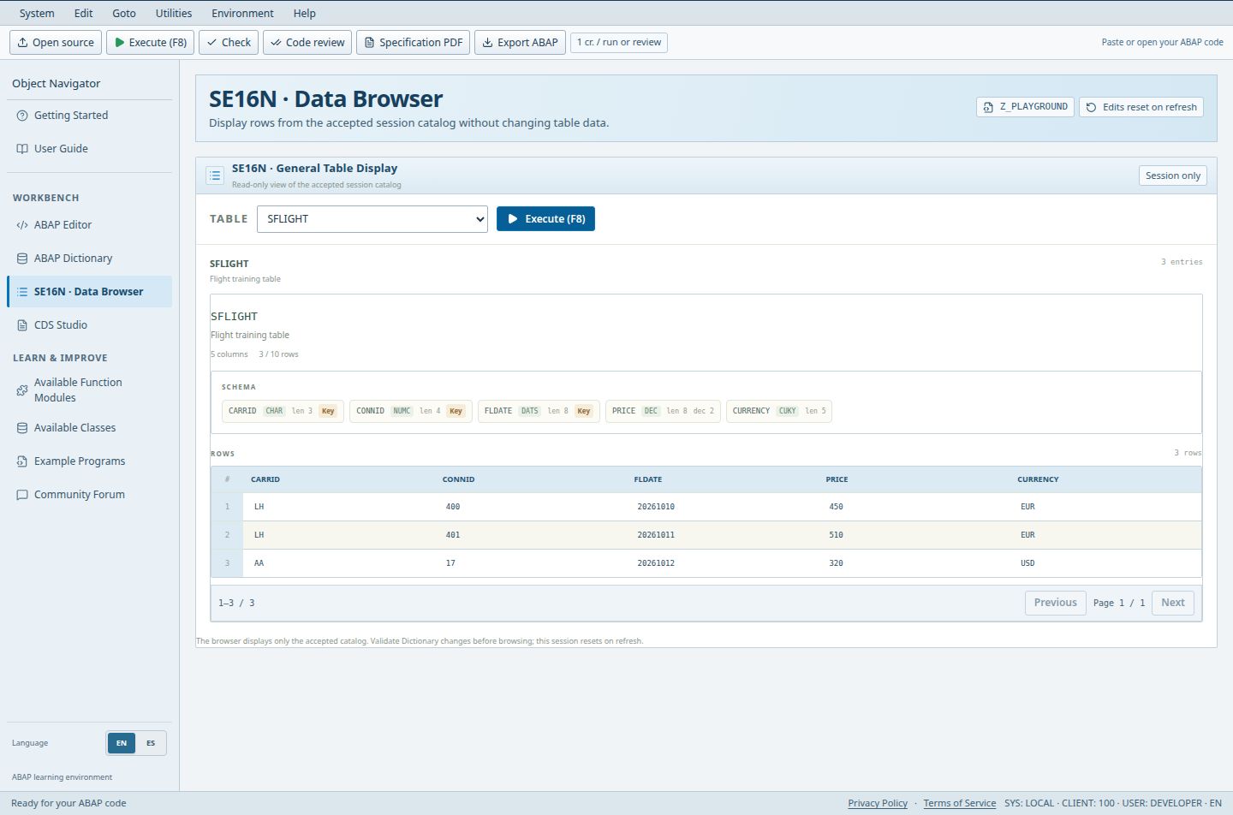Open the Help menu
Image resolution: width=1233 pixels, height=815 pixels.
(x=305, y=13)
